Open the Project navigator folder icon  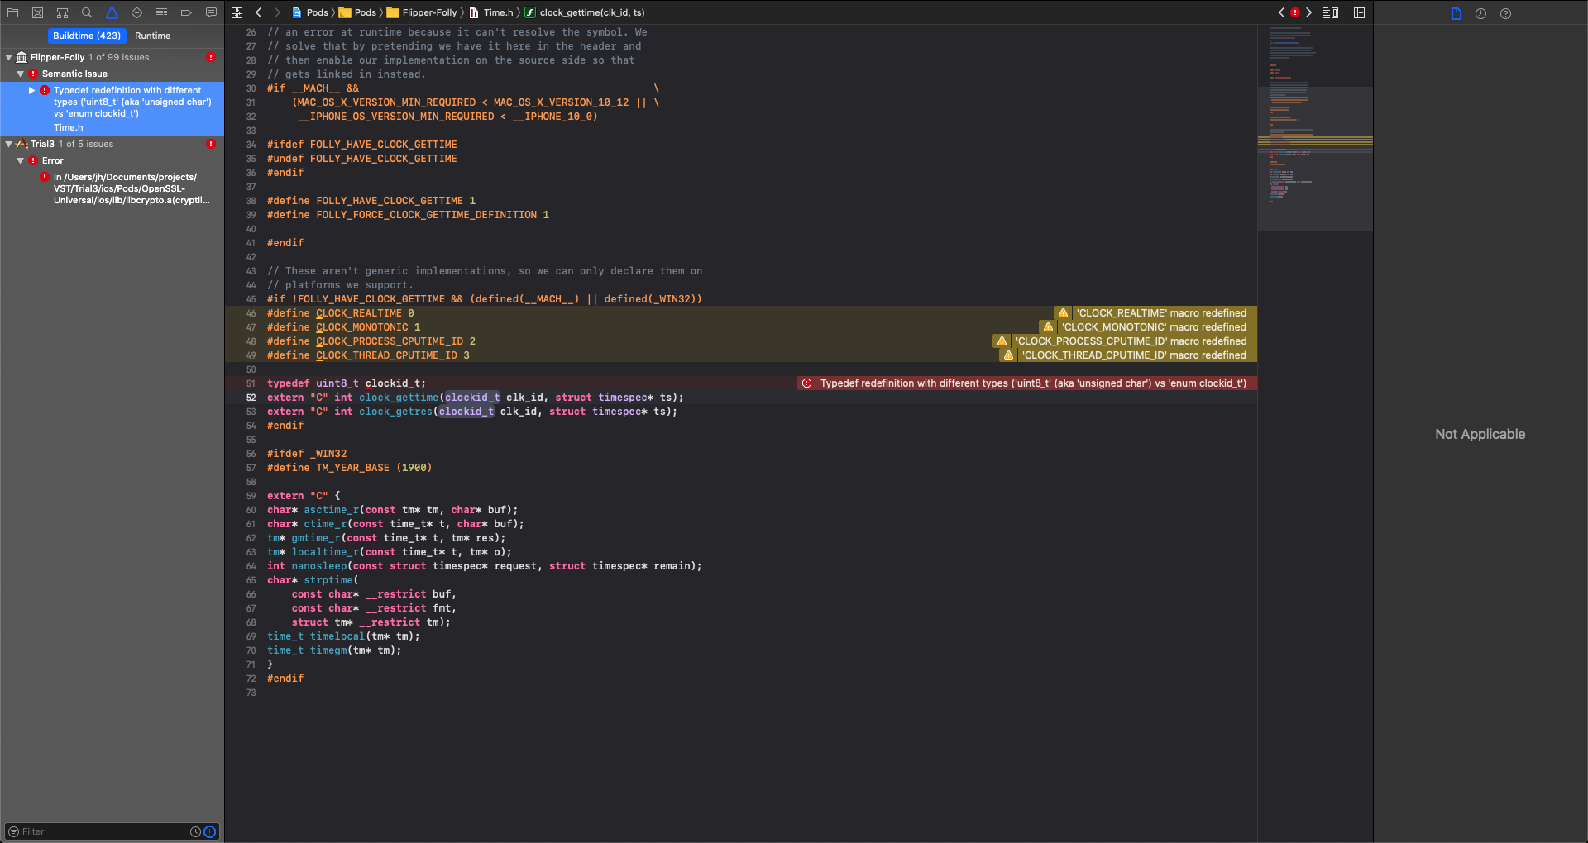tap(12, 12)
